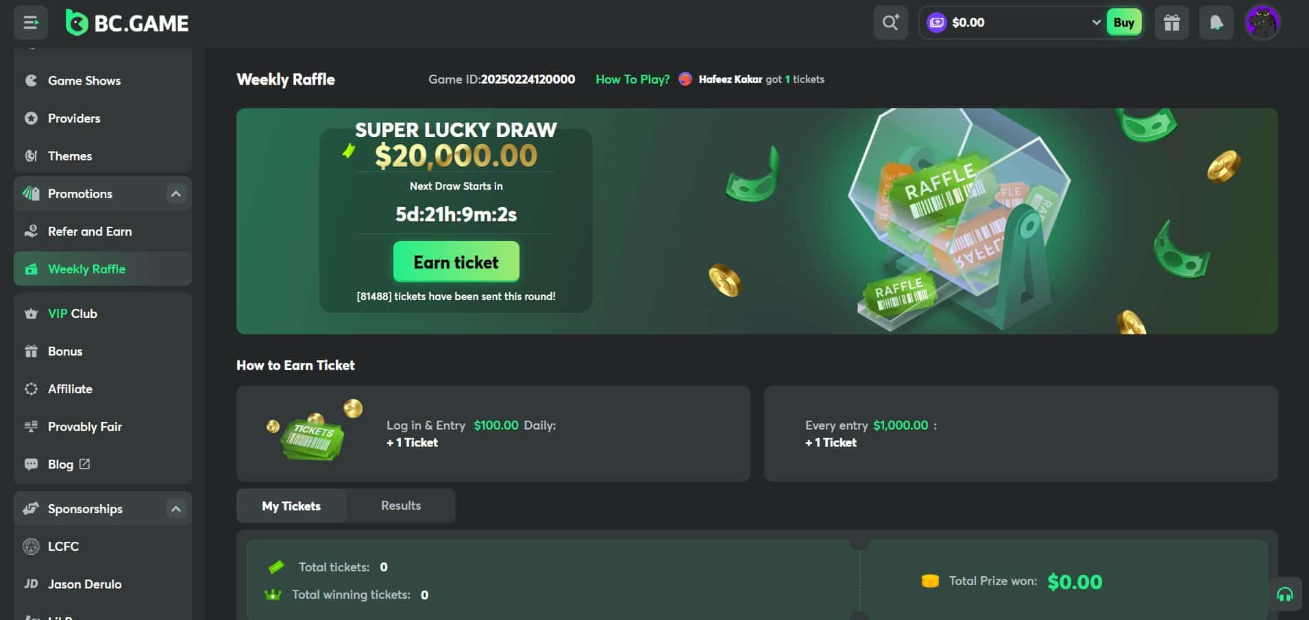Click the headset live support icon
Screen dimensions: 1309x620
[x=1285, y=594]
